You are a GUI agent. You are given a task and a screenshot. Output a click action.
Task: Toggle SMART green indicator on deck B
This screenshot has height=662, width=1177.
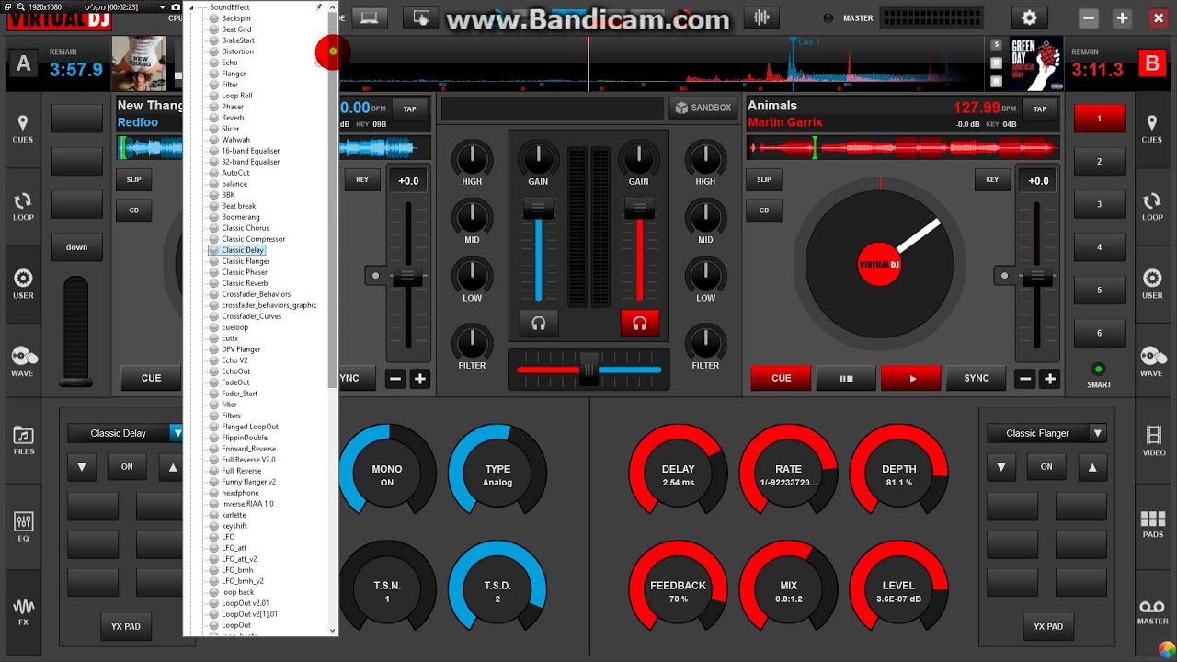pos(1098,370)
